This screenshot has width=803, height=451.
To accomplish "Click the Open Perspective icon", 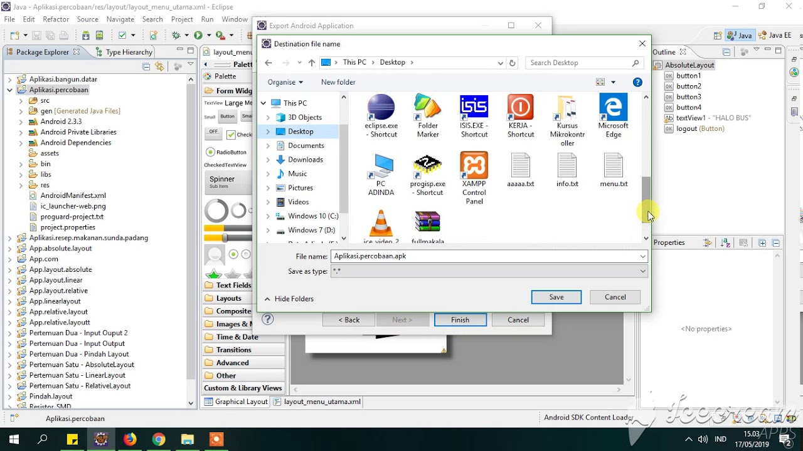I will (716, 36).
